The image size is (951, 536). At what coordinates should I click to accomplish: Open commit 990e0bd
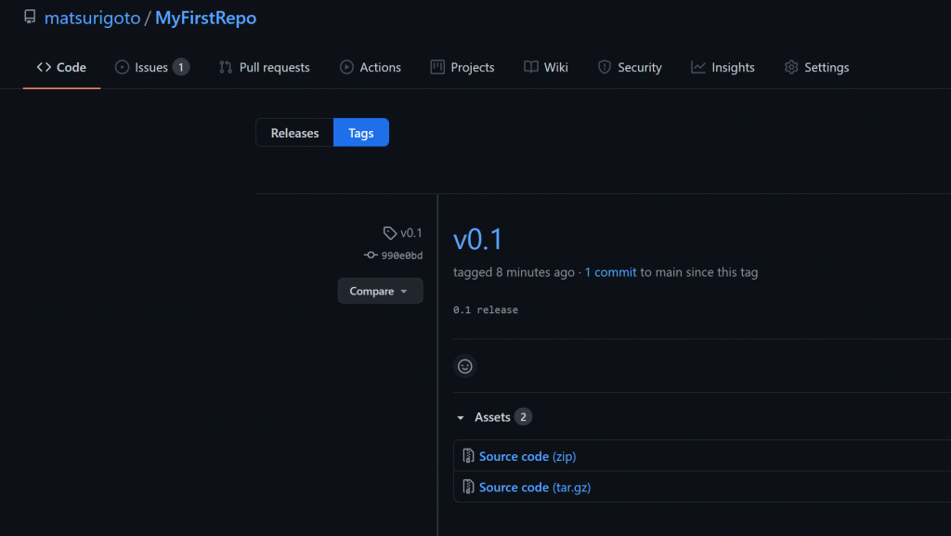401,255
